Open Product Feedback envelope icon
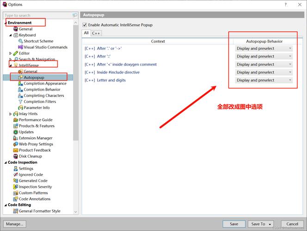The width and height of the screenshot is (307, 231). 16,150
